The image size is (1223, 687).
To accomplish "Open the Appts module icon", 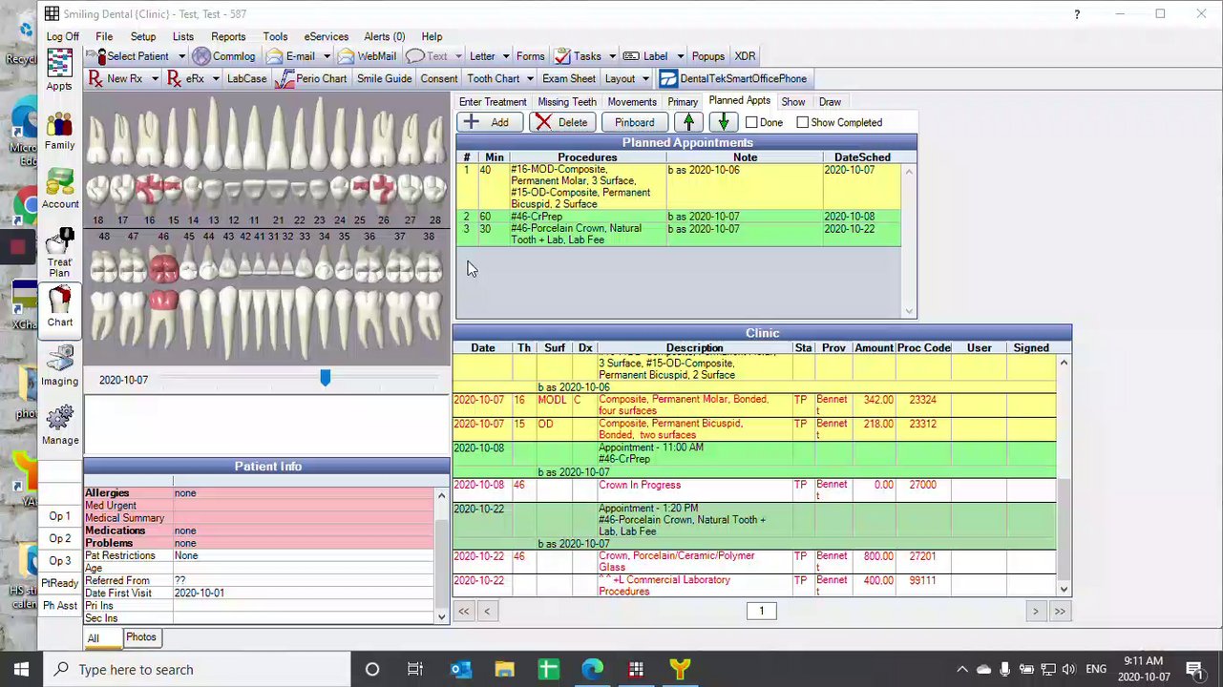I will pos(59,67).
